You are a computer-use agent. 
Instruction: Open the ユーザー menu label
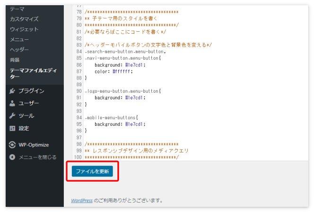click(x=29, y=103)
